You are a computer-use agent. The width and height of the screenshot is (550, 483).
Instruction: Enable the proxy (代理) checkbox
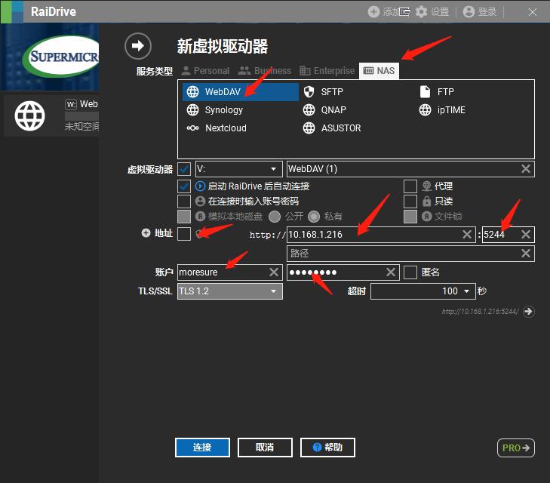(x=410, y=186)
